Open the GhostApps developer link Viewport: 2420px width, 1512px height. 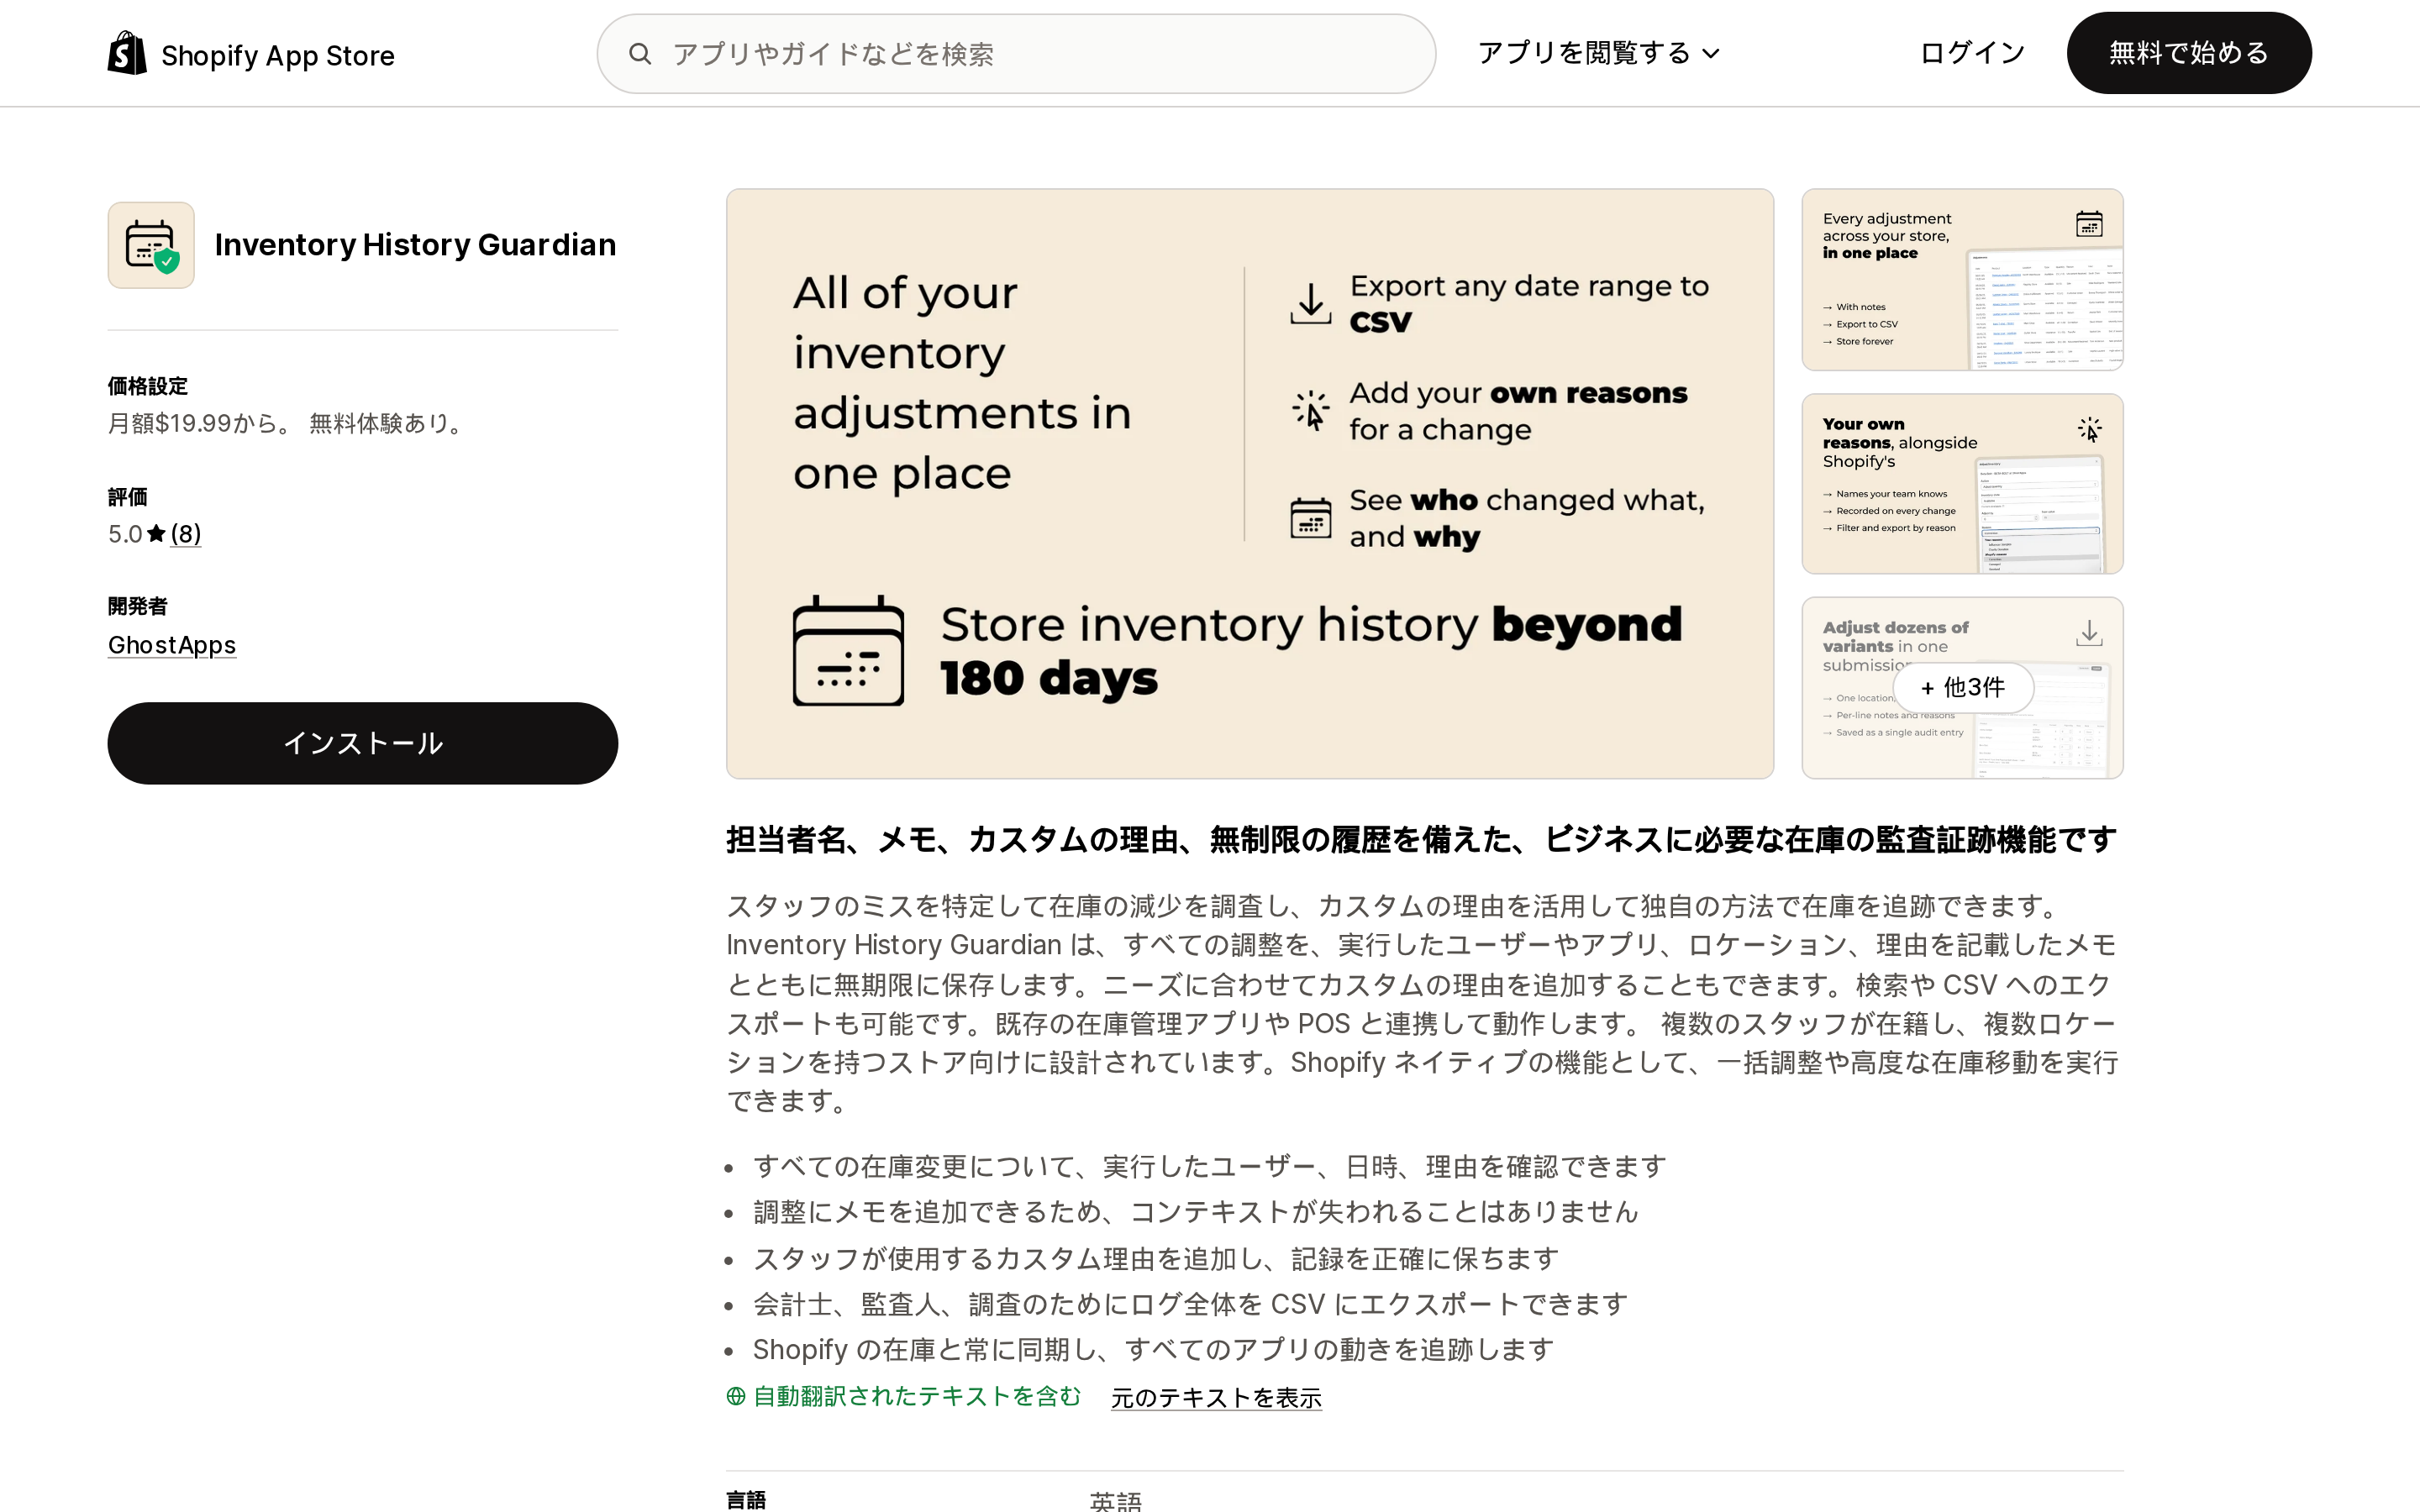172,645
